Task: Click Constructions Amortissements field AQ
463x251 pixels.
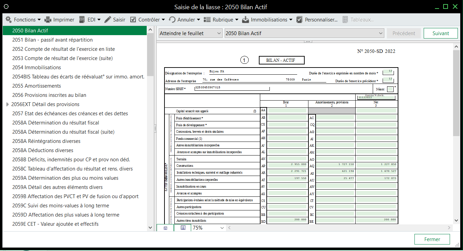Action: 335,165
